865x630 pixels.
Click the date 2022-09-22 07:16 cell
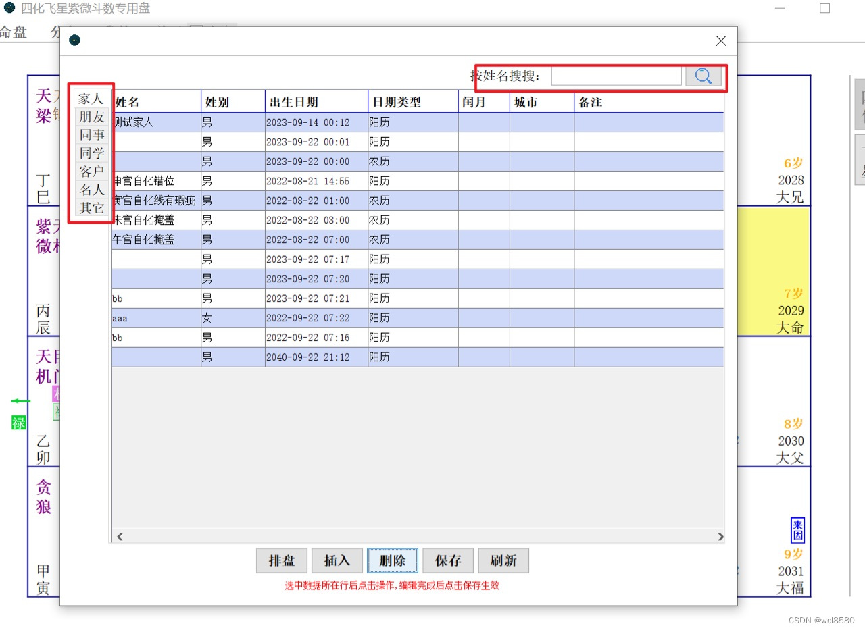click(x=317, y=338)
